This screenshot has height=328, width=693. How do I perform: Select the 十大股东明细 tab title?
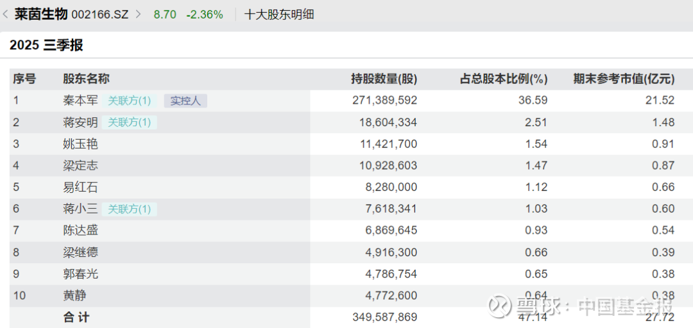click(279, 14)
